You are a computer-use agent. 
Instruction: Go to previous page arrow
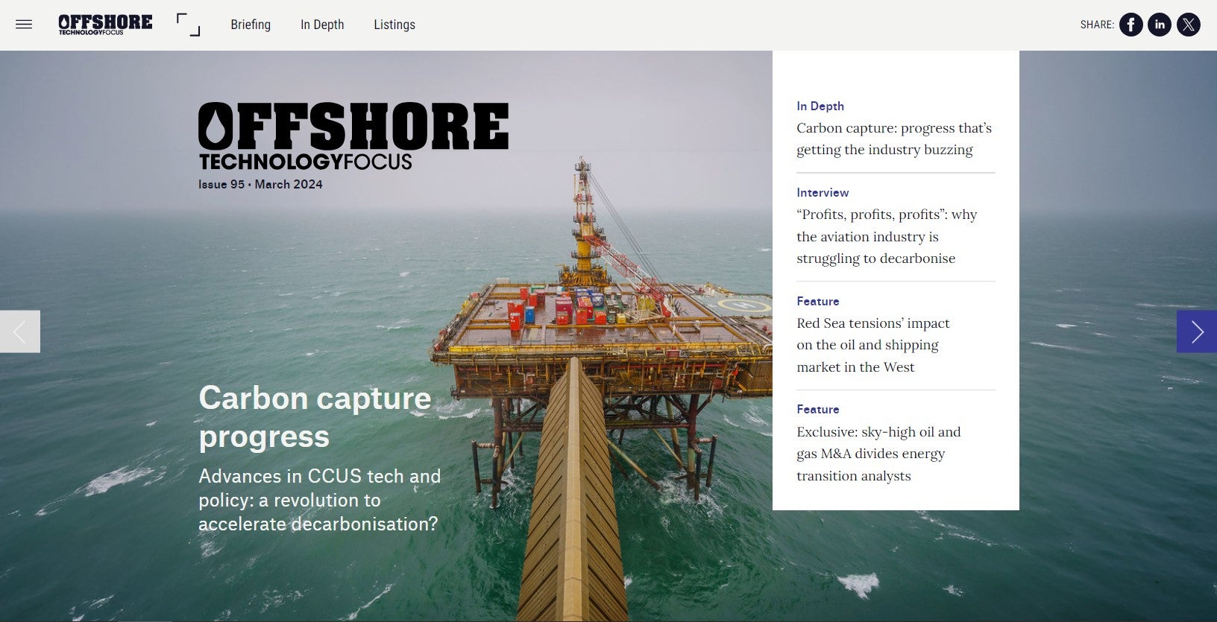(x=20, y=331)
